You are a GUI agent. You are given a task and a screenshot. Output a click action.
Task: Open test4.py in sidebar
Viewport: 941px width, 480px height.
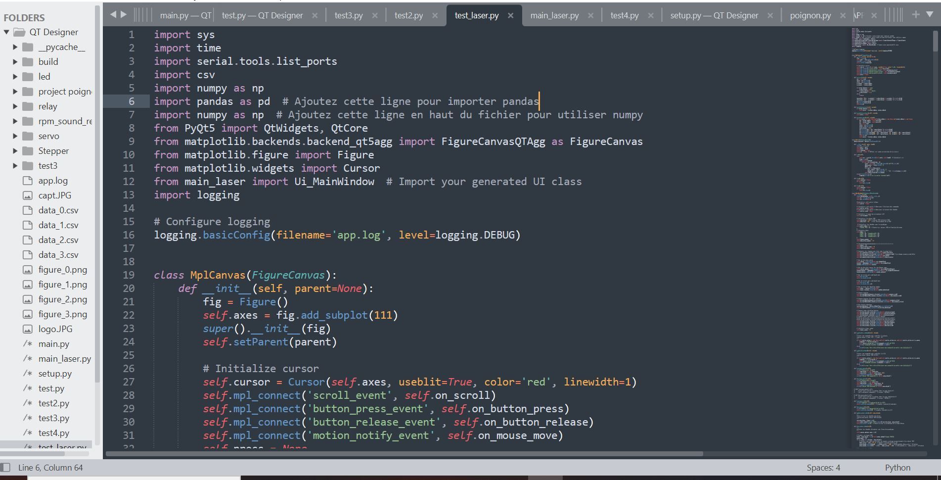pos(54,433)
